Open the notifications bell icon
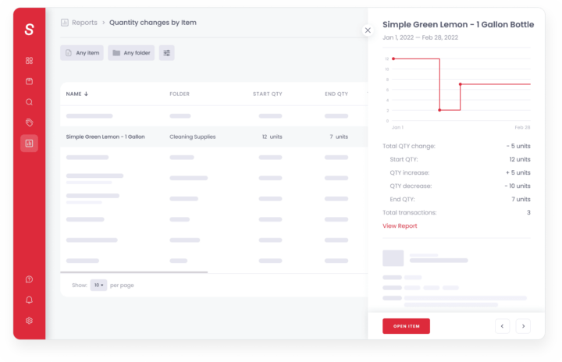Viewport: 562px width, 362px height. point(29,300)
